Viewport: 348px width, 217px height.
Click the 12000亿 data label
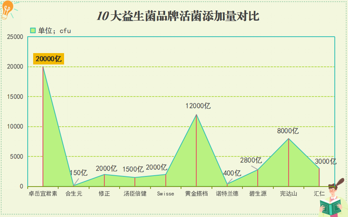(198, 106)
